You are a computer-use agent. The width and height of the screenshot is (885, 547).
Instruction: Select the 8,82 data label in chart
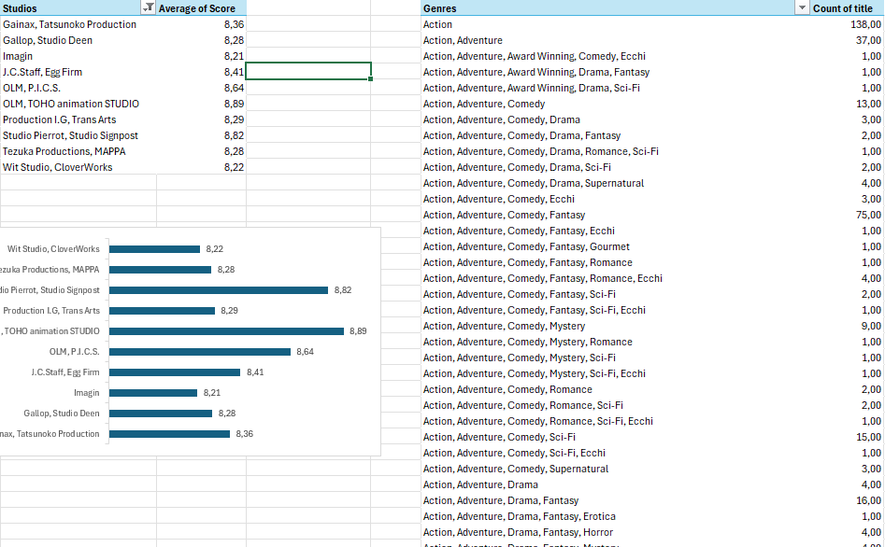(x=343, y=290)
